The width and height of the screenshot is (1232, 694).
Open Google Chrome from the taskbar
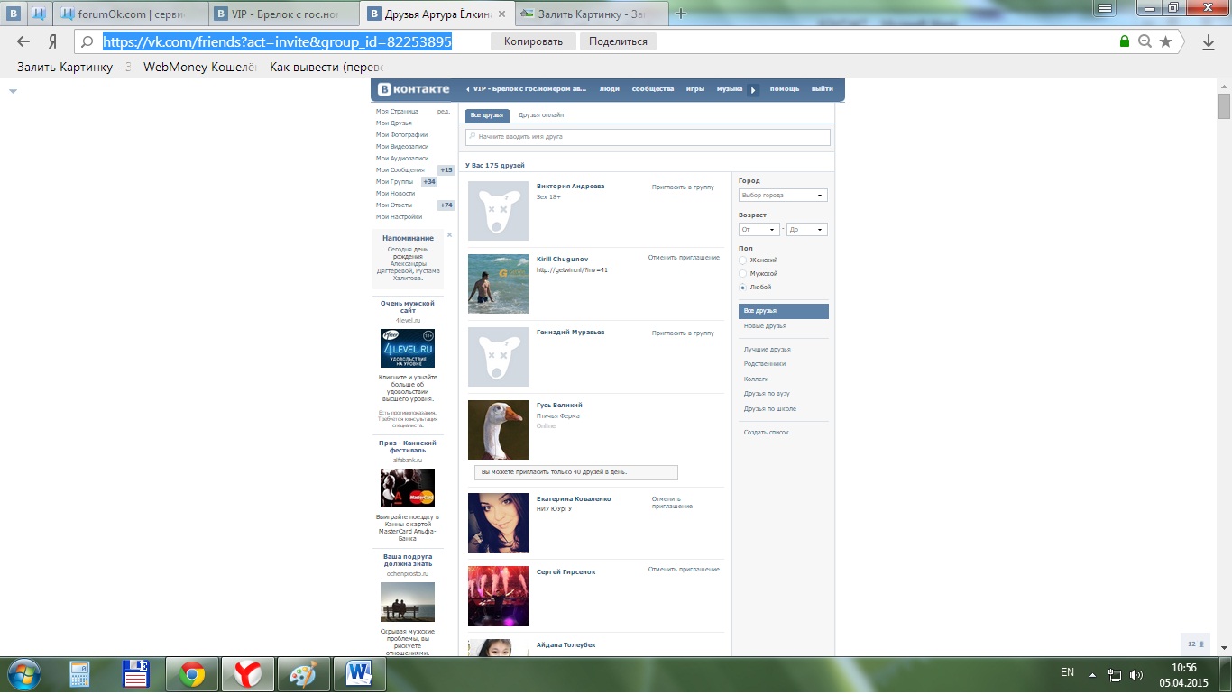(191, 674)
